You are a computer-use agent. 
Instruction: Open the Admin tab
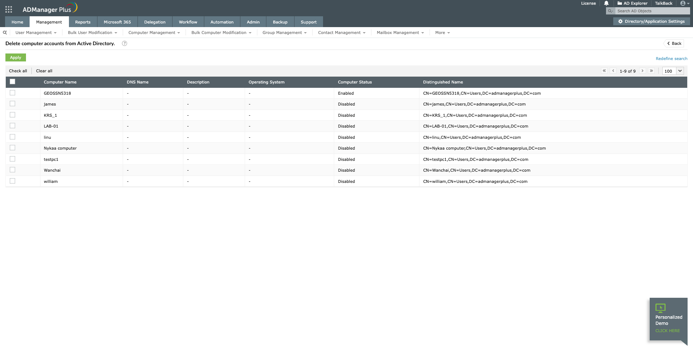(x=253, y=22)
